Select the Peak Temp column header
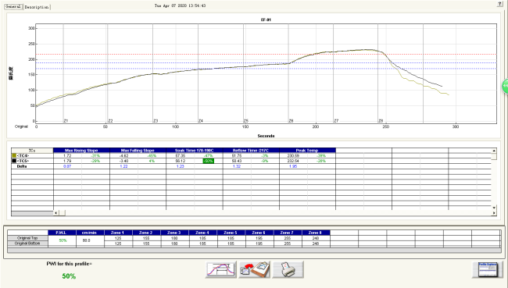Image resolution: width=508 pixels, height=288 pixels. click(307, 150)
